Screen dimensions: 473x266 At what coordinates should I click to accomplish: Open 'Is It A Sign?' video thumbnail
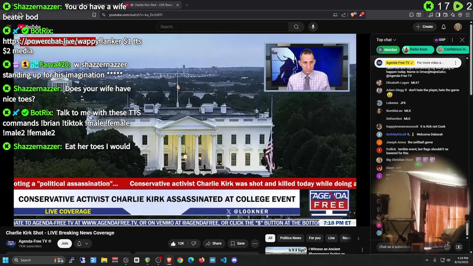[x=286, y=251]
